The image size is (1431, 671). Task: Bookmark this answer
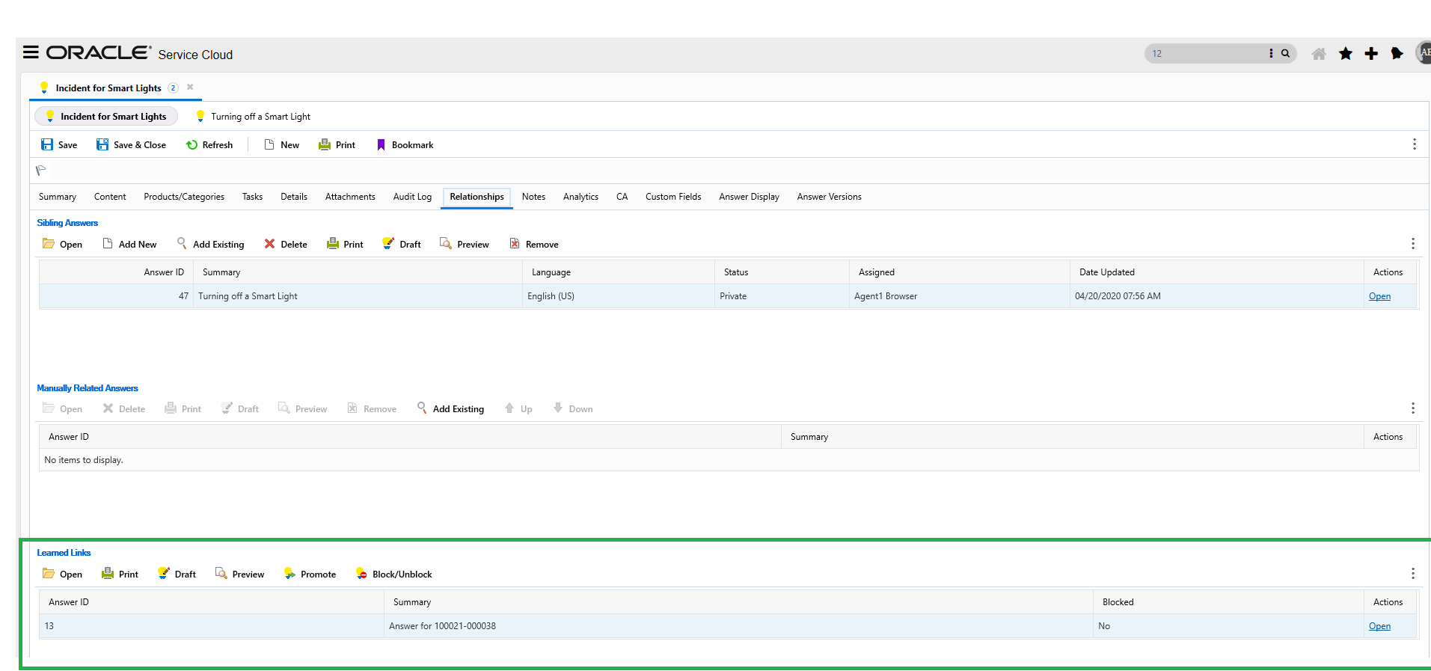coord(405,145)
